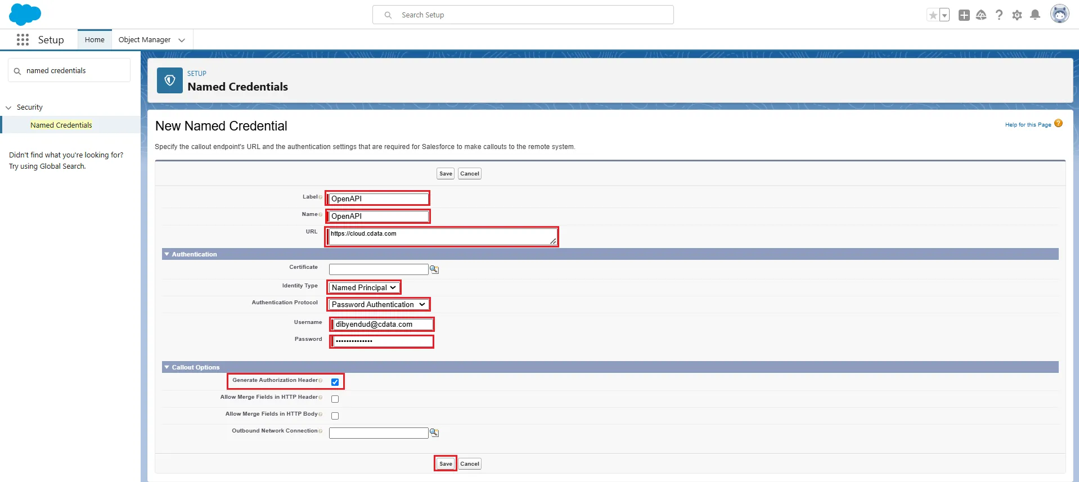The height and width of the screenshot is (482, 1079).
Task: Switch to the Home tab
Action: (95, 40)
